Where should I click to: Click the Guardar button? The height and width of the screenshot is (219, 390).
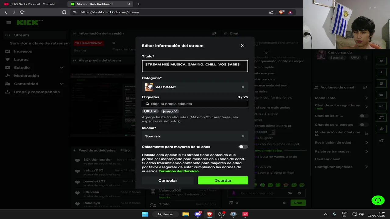click(223, 180)
